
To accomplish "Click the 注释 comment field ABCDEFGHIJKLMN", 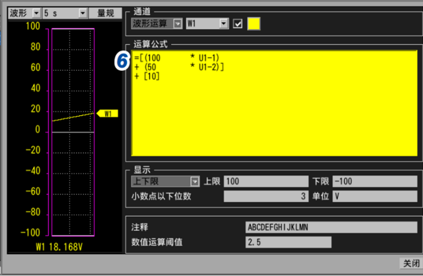I will (x=330, y=228).
